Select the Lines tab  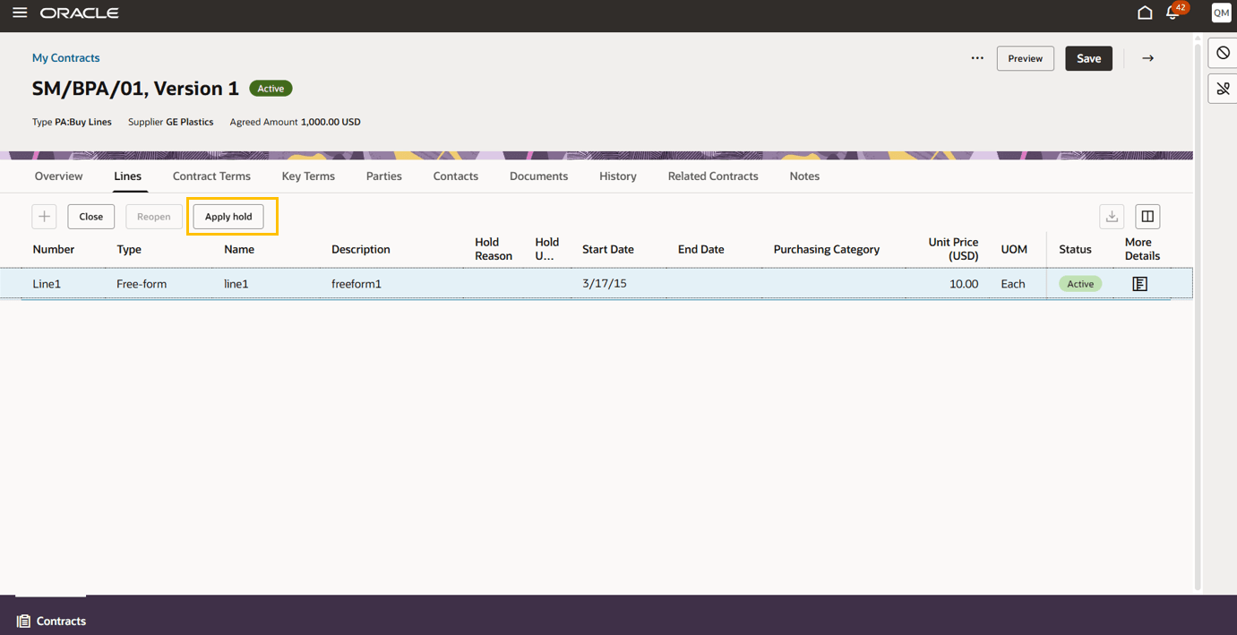[127, 176]
